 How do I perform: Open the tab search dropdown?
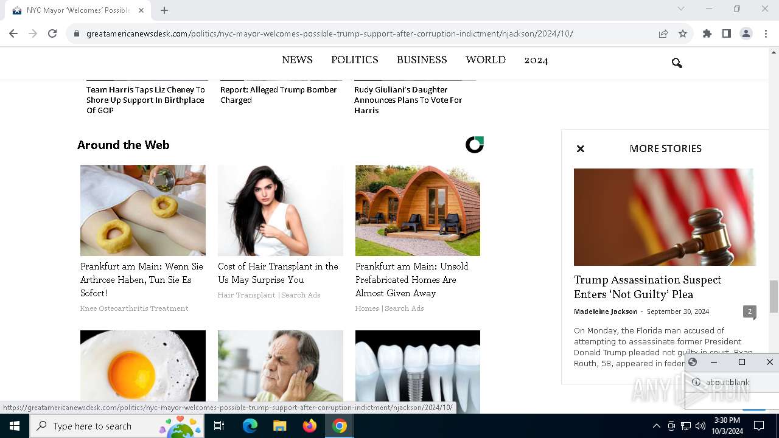tap(681, 9)
